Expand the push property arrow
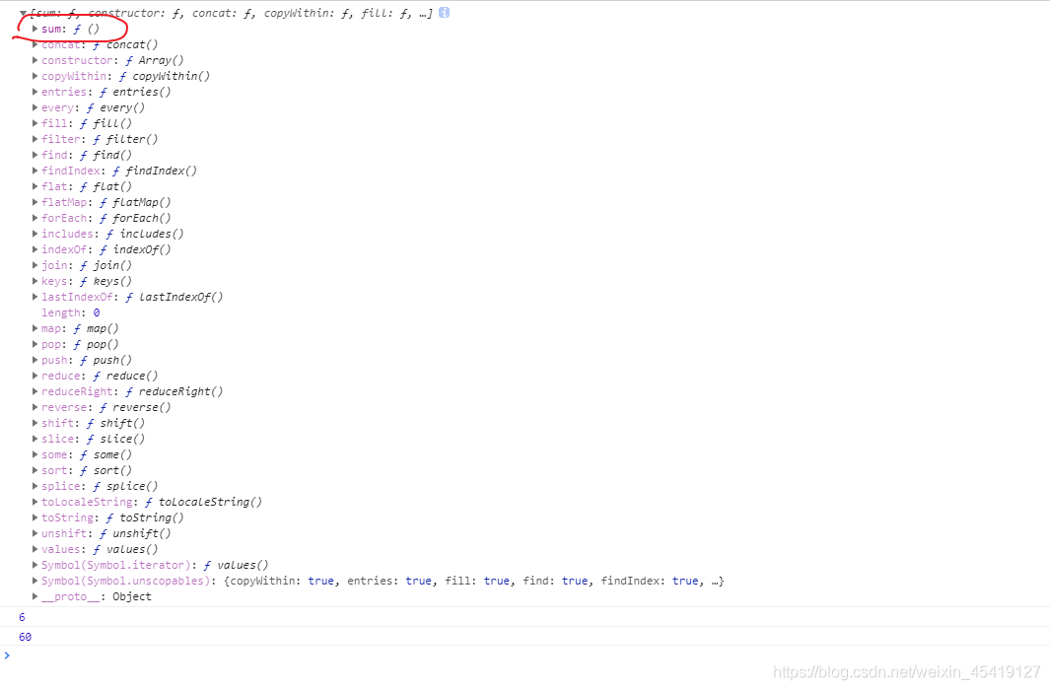 pos(35,360)
